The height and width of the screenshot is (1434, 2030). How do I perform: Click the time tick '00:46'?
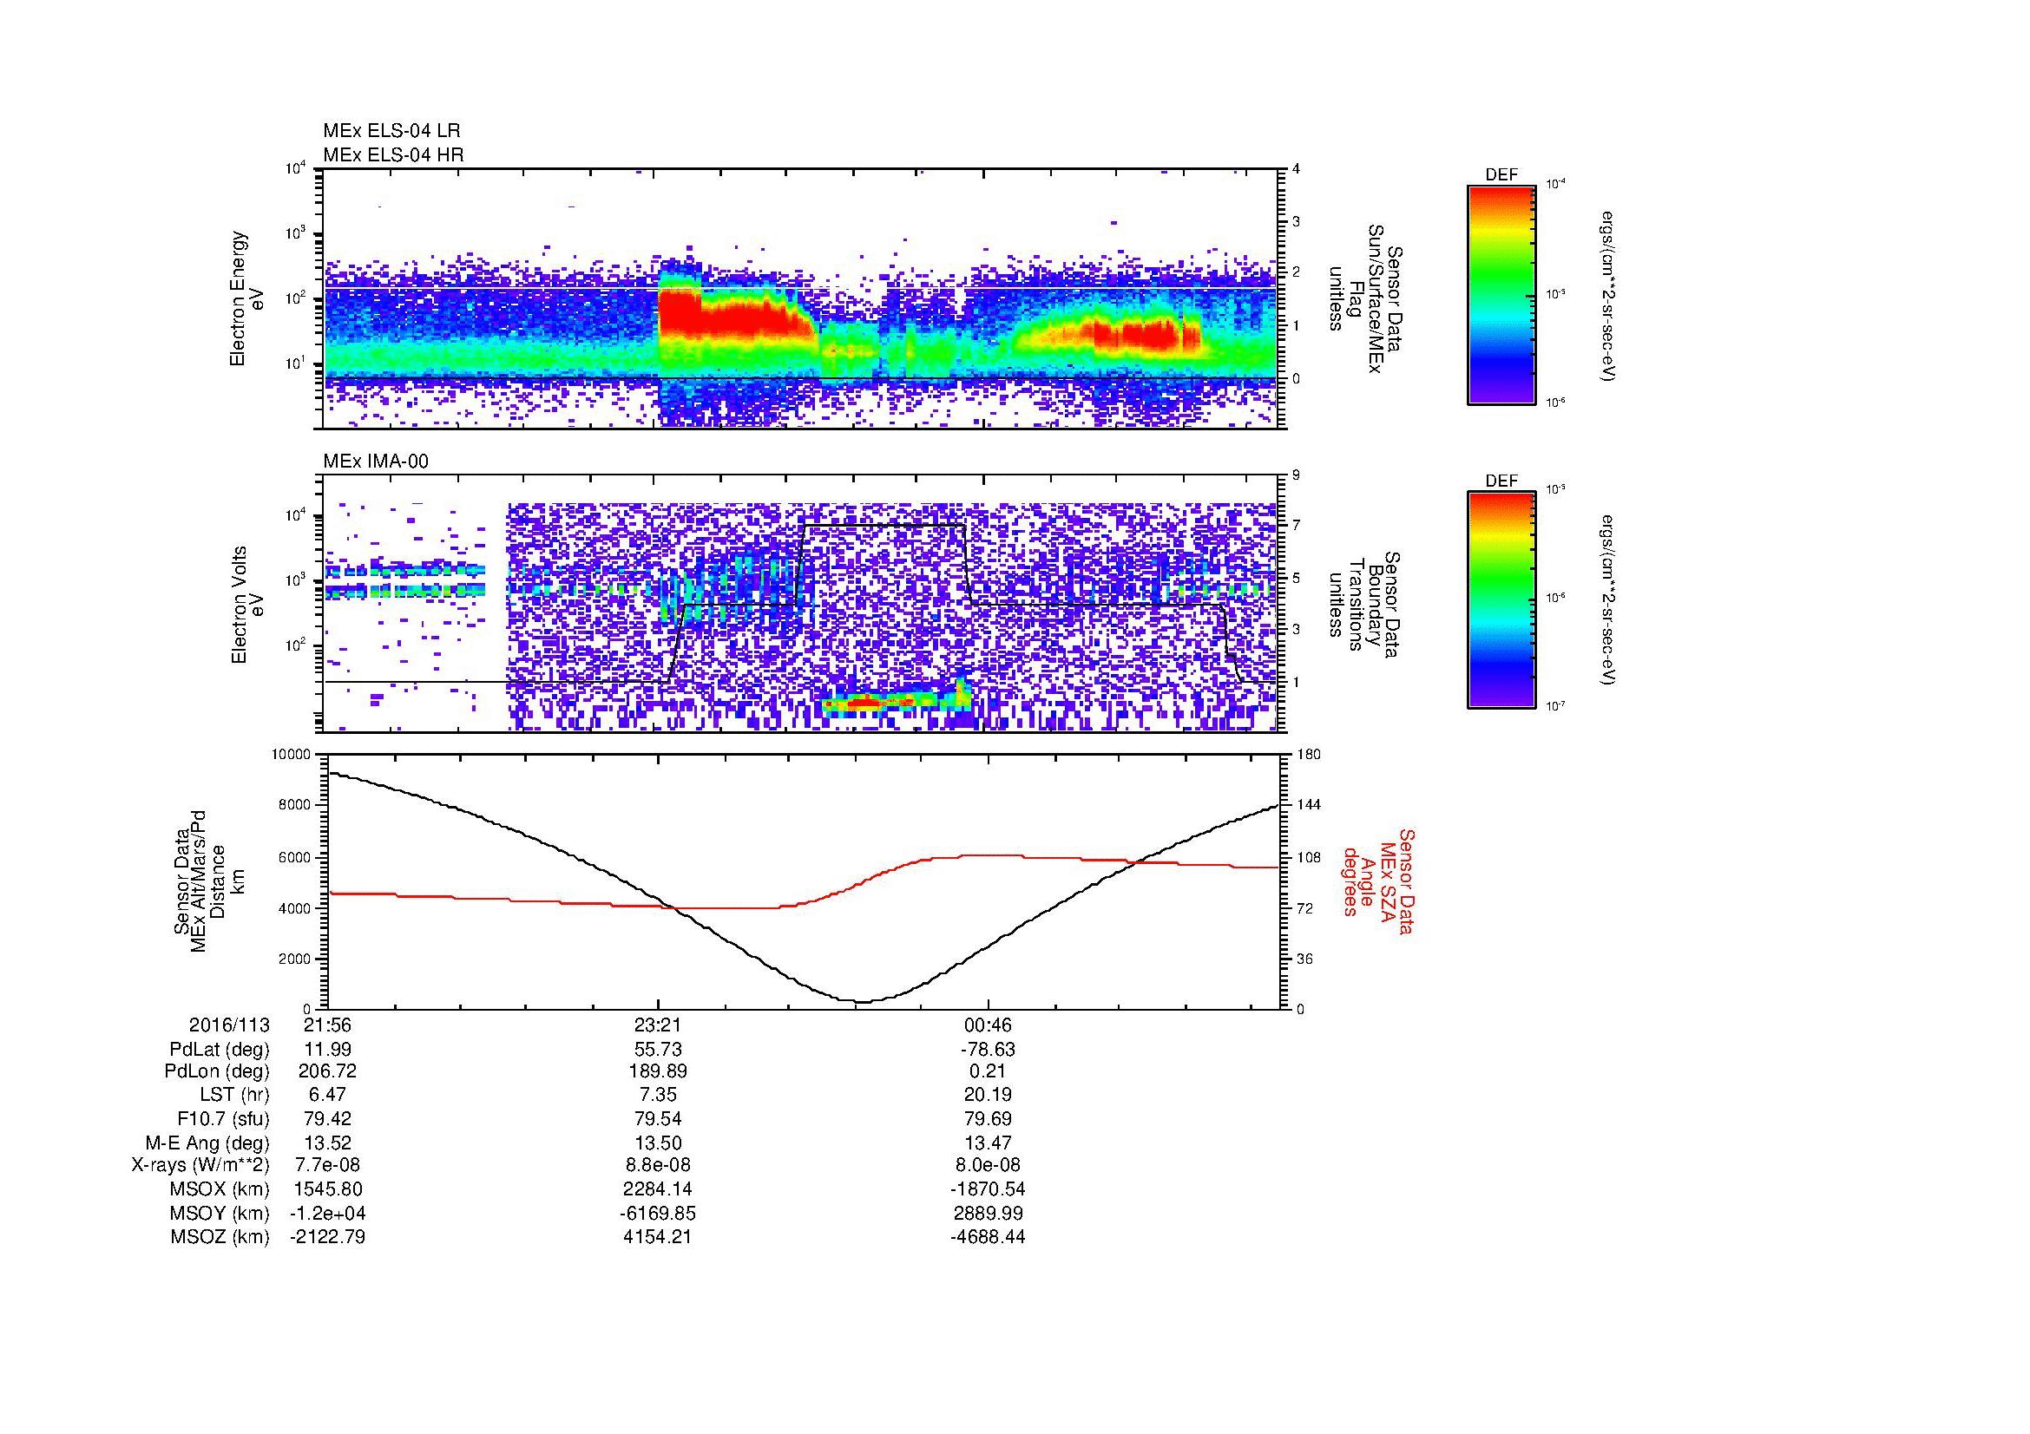[988, 1025]
